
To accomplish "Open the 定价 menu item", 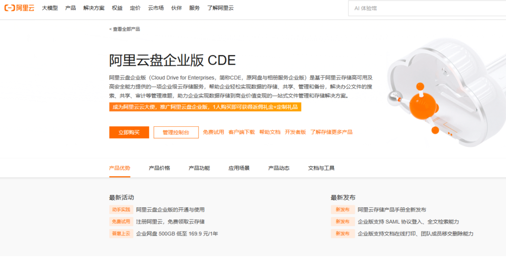I will 135,8.
